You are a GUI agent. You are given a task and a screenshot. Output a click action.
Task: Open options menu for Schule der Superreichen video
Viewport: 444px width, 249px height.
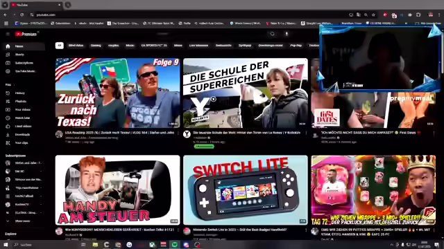coord(306,133)
